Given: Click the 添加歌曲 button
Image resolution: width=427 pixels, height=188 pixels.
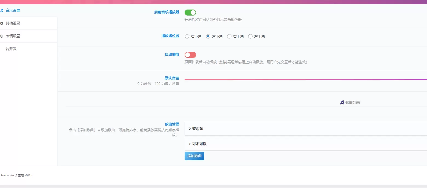Looking at the screenshot, I should coord(194,156).
